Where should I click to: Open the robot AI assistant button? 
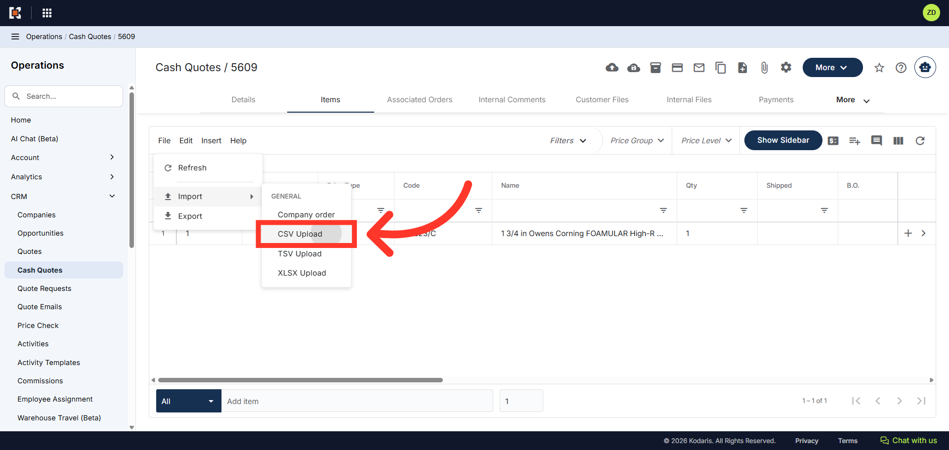pyautogui.click(x=925, y=67)
